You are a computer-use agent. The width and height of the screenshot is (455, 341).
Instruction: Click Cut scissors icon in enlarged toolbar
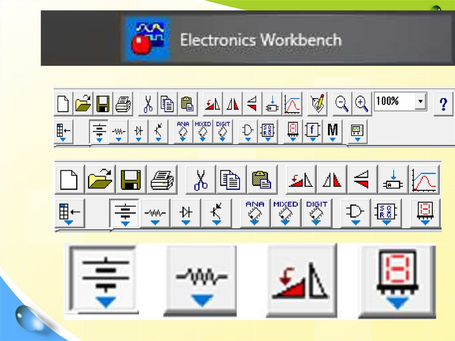[201, 180]
